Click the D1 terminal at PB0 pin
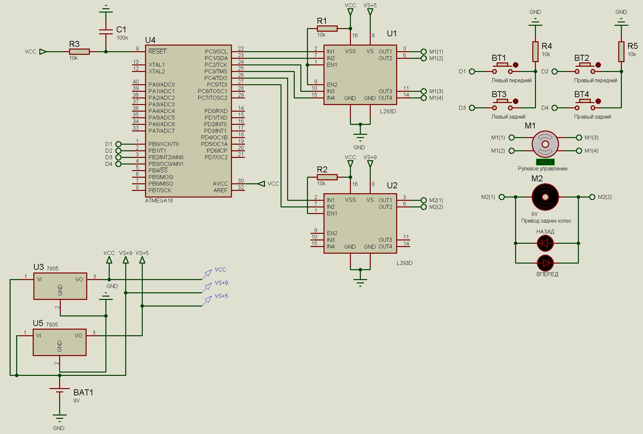 (x=118, y=144)
